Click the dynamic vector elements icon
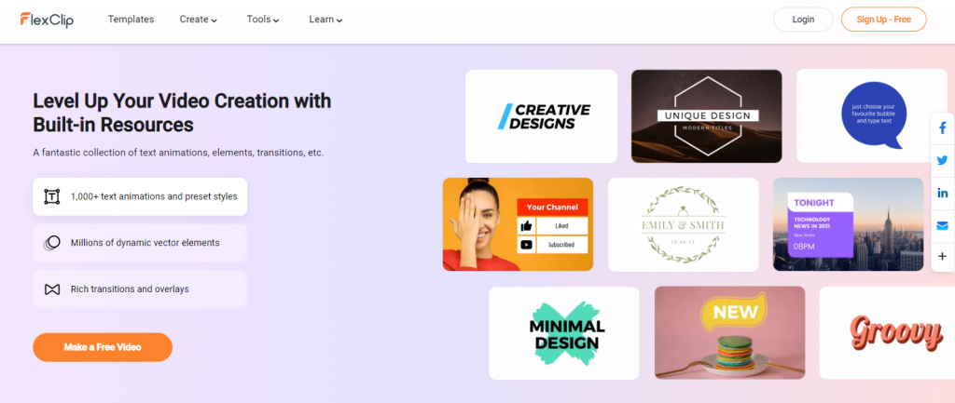This screenshot has width=955, height=403. pyautogui.click(x=52, y=243)
